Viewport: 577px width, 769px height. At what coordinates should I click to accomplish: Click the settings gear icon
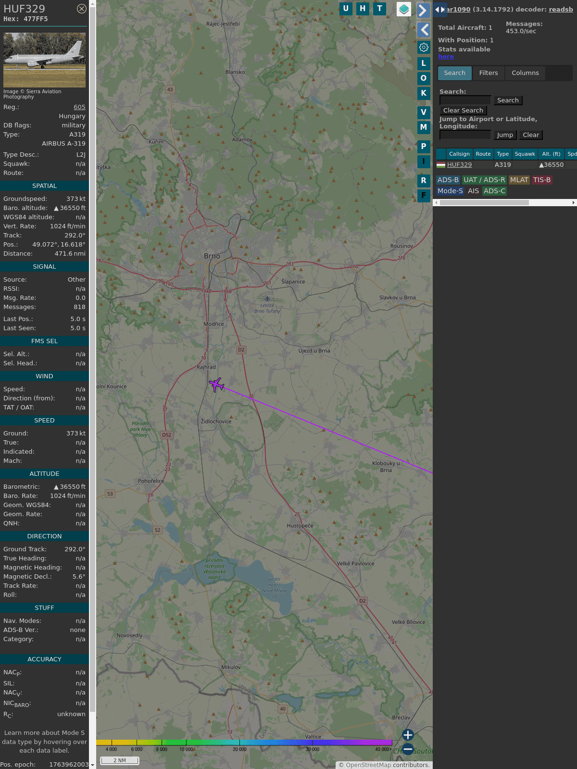tap(424, 47)
